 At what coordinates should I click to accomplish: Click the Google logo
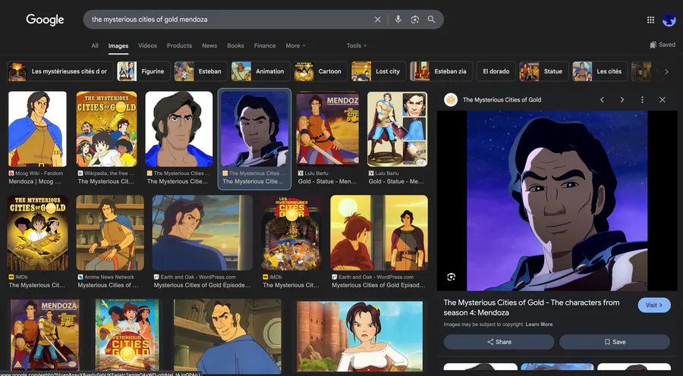click(x=45, y=20)
